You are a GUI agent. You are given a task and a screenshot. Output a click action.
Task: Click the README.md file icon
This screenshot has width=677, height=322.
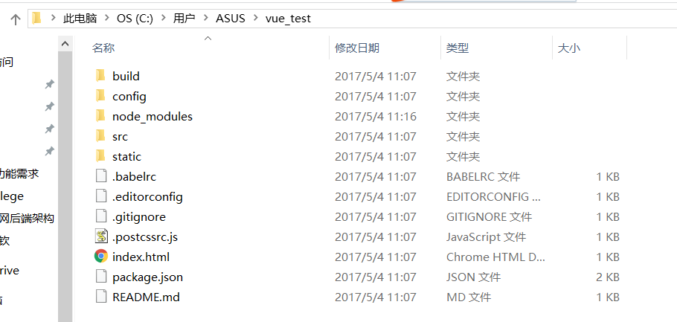101,297
